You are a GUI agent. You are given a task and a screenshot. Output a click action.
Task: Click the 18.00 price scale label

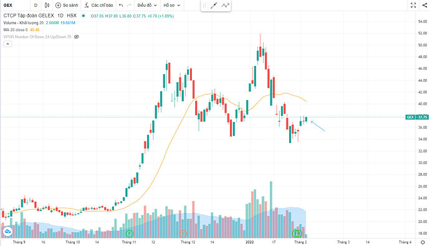(423, 234)
